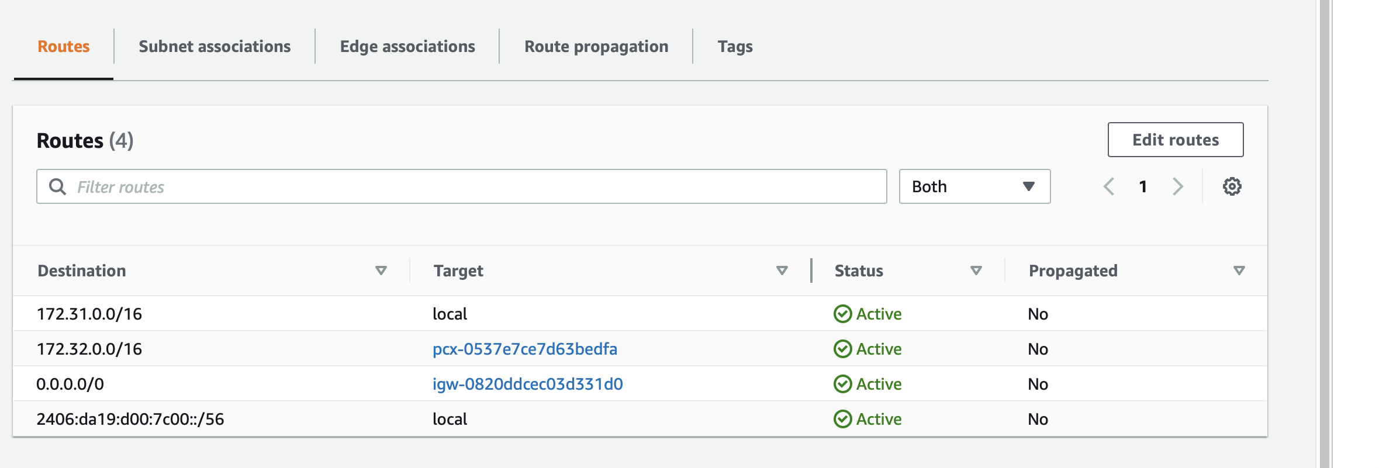Click the search magnifier in Filter routes
The image size is (1379, 468).
57,186
